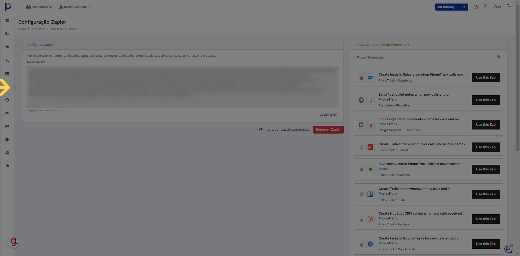Click the 'Código da API válido até' note
Screen dimensions: 520x256
pos(45,111)
